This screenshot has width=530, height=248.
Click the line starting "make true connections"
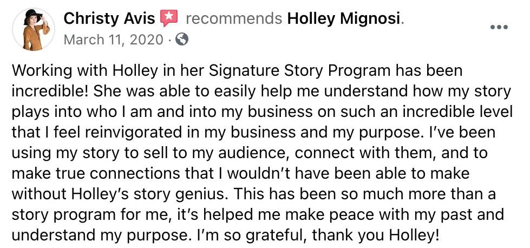coord(241,174)
